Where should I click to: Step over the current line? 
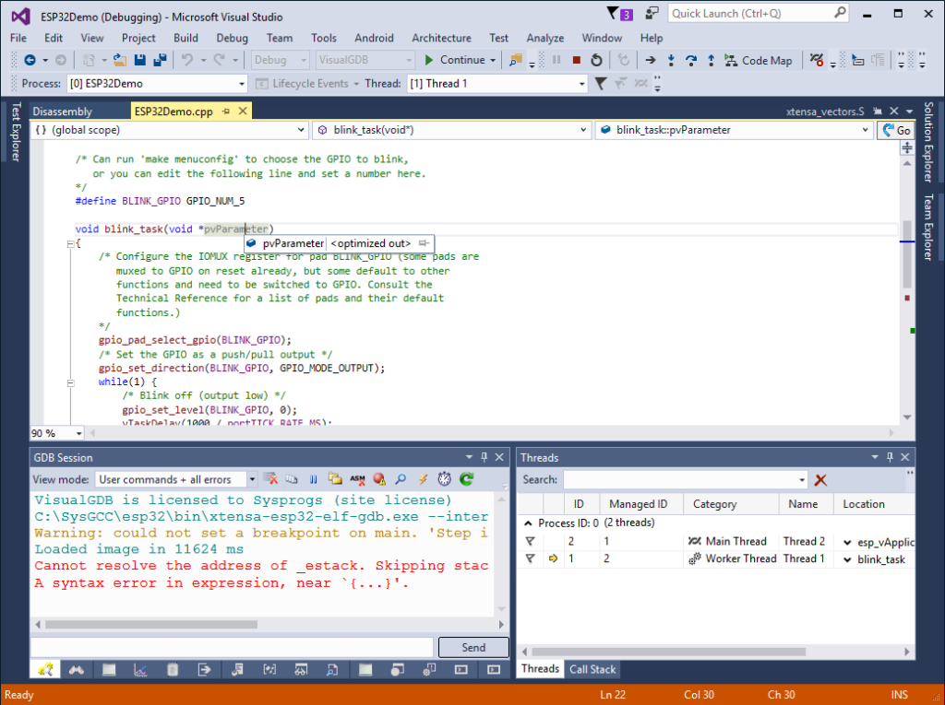point(691,60)
